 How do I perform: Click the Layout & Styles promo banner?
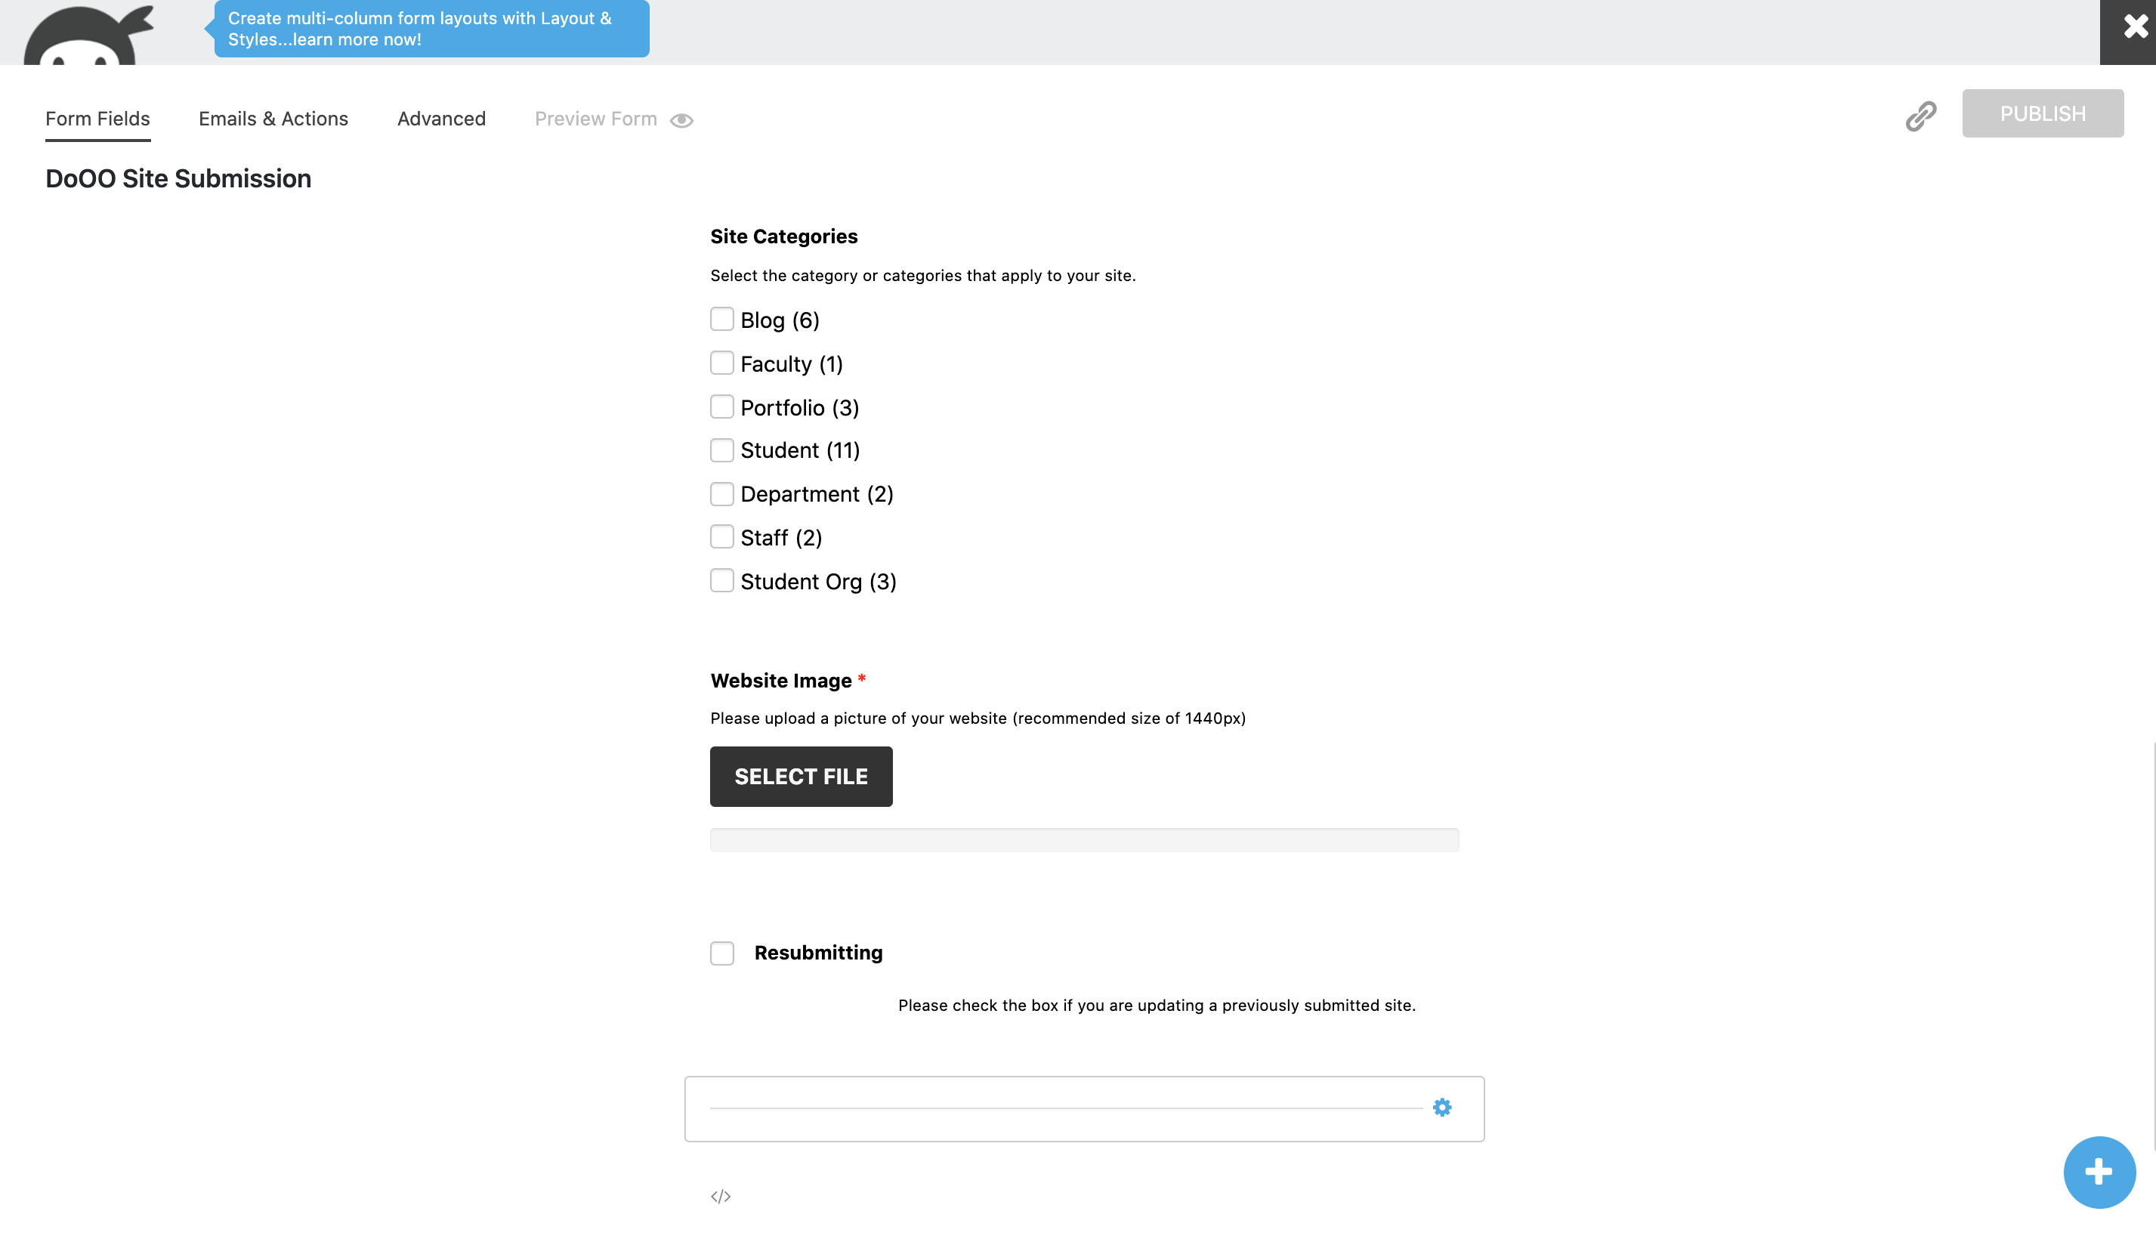pos(431,29)
